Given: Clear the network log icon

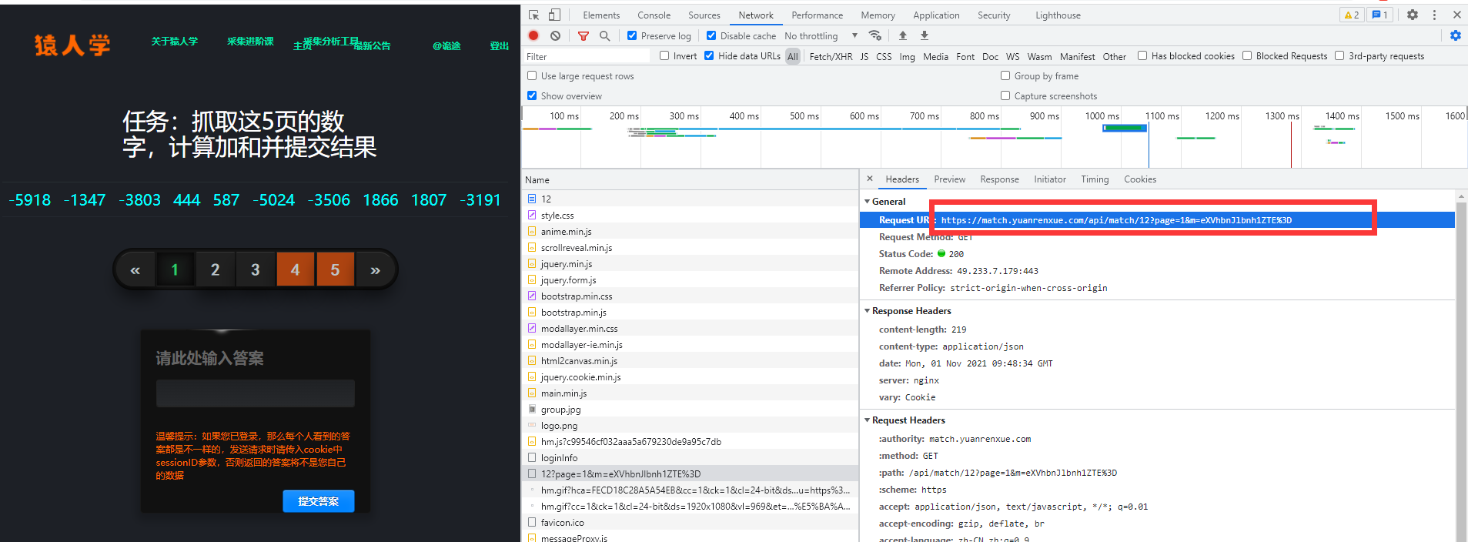Looking at the screenshot, I should point(555,35).
